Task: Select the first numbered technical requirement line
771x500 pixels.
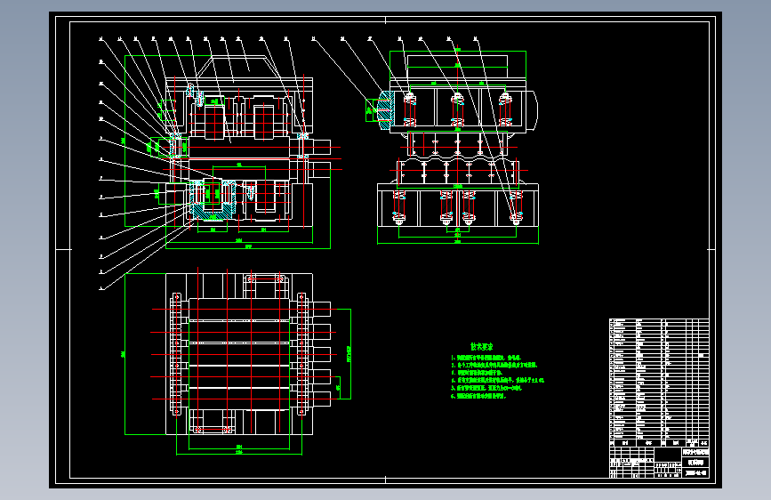Action: coord(486,358)
